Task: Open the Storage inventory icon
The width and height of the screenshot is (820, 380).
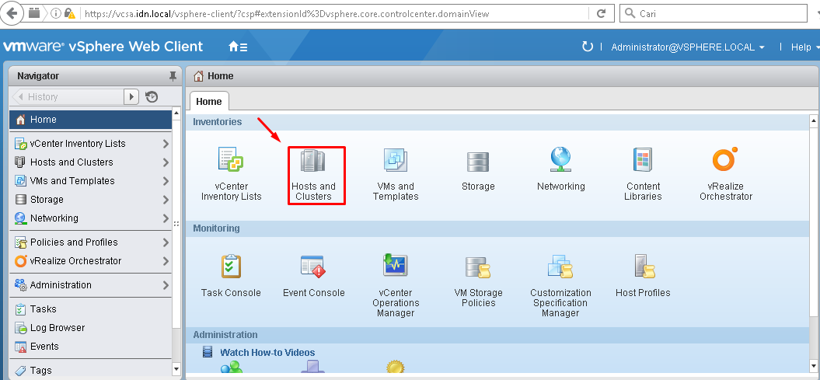Action: point(478,162)
